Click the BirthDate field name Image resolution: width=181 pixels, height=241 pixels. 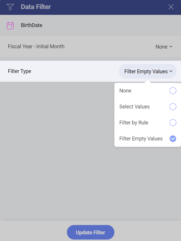pyautogui.click(x=32, y=25)
